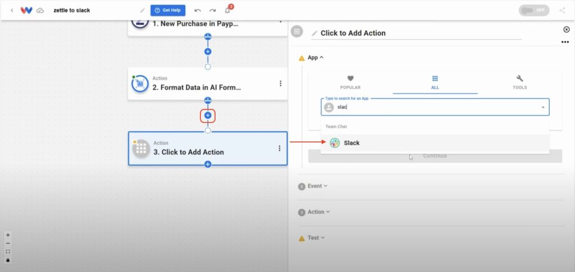The image size is (575, 272).
Task: Zoom in the workflow canvas
Action: (8, 235)
